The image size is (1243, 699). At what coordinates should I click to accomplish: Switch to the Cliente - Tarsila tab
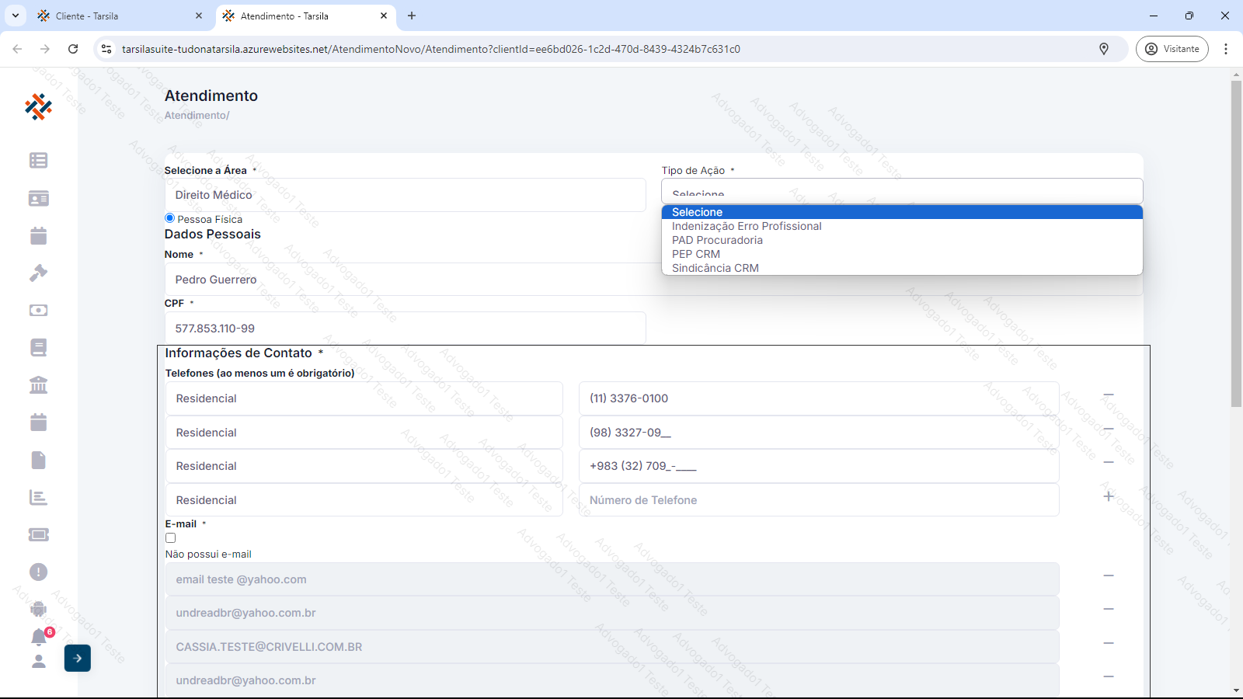[x=117, y=16]
